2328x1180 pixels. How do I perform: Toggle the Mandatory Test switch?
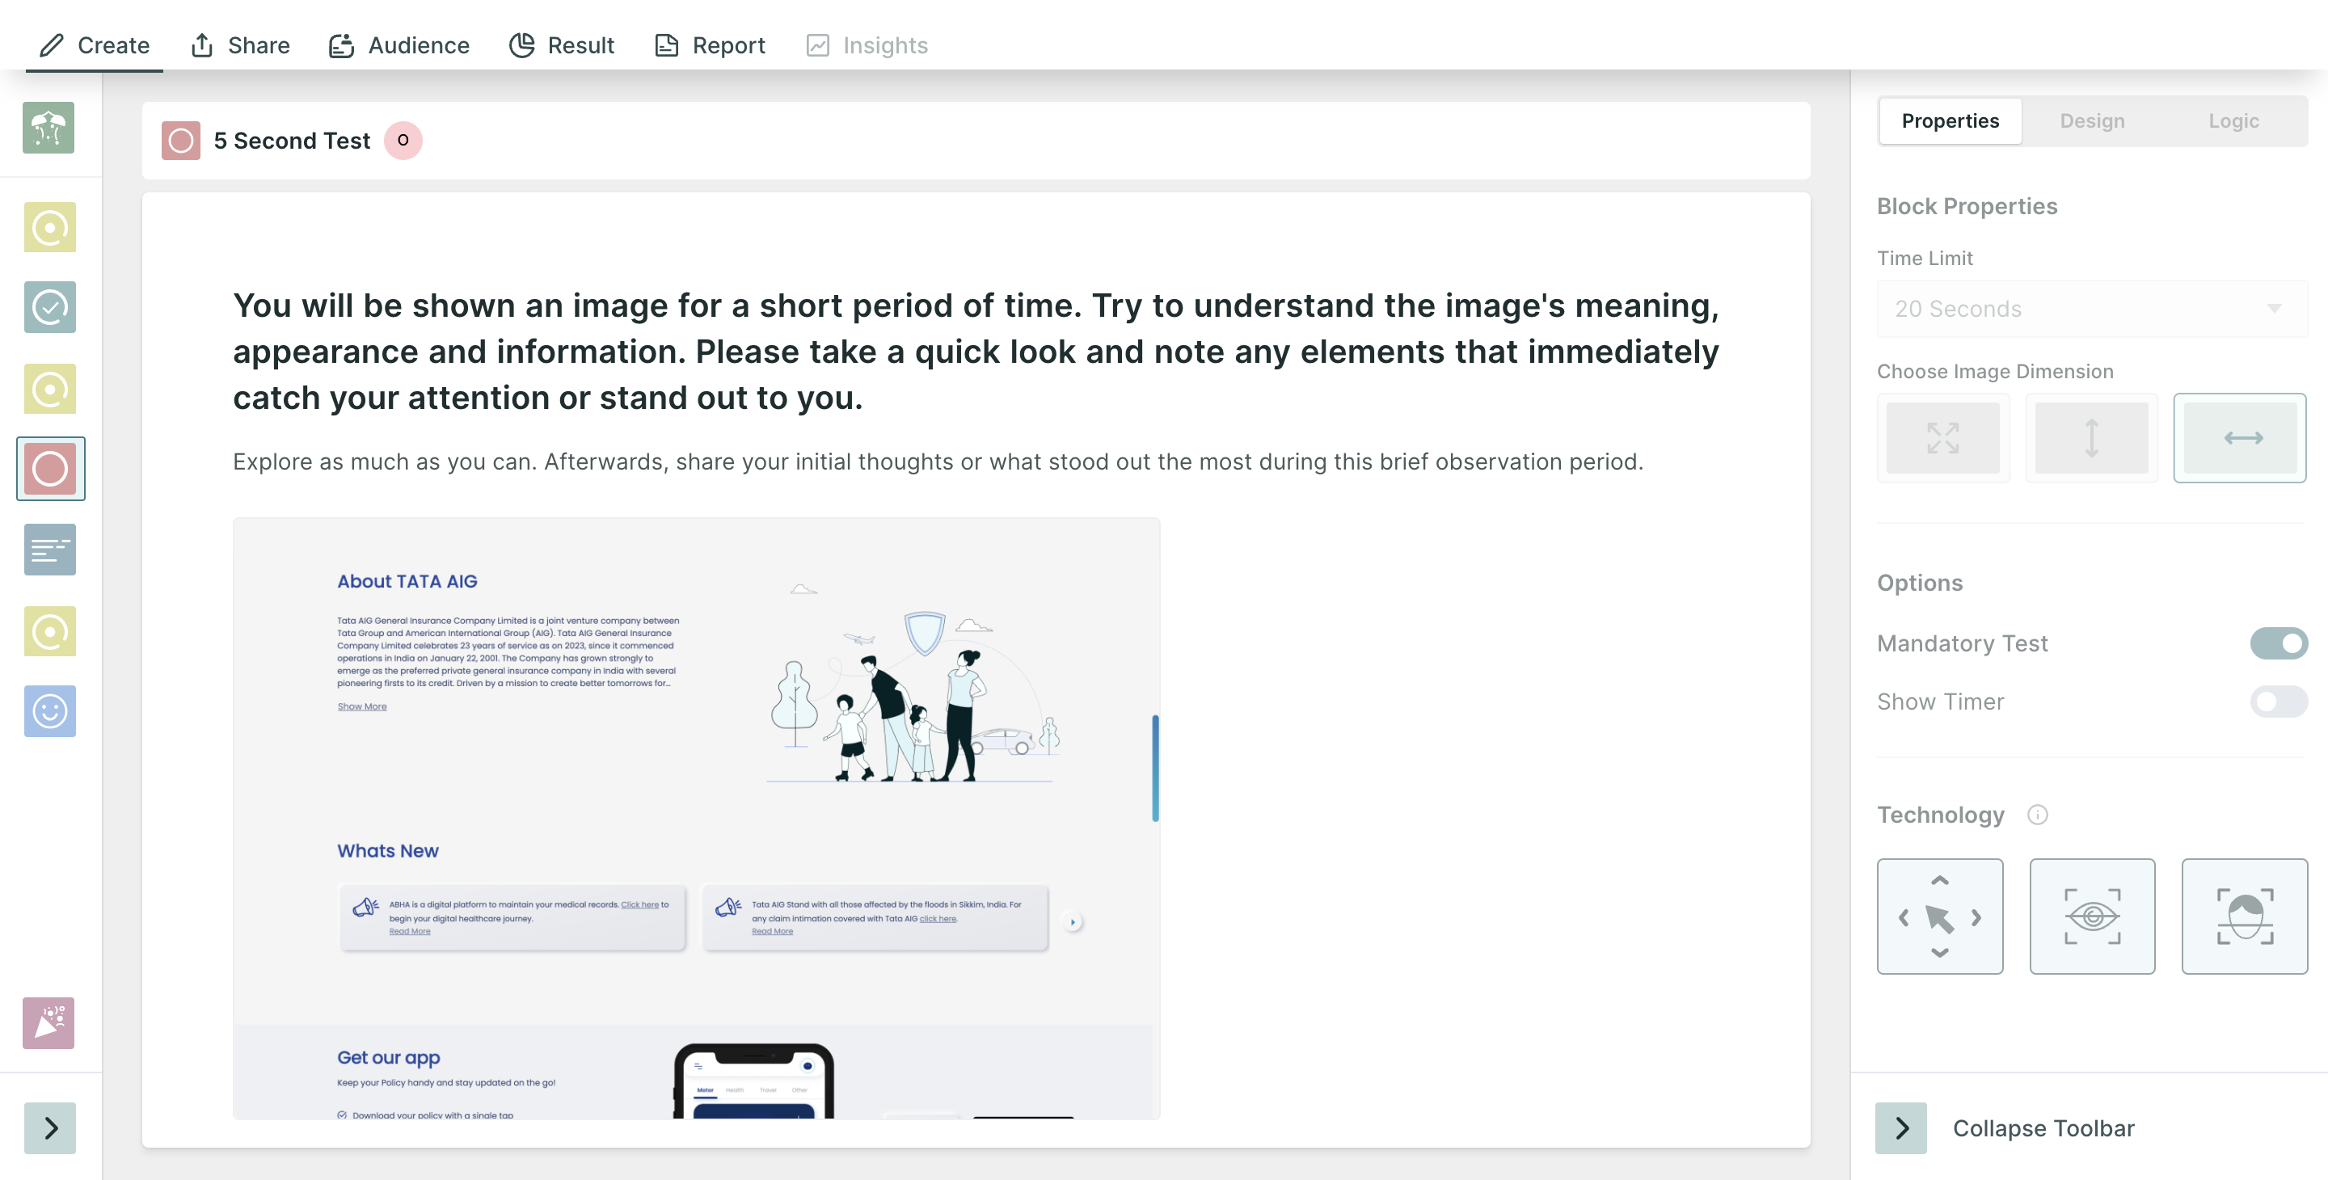pyautogui.click(x=2279, y=643)
